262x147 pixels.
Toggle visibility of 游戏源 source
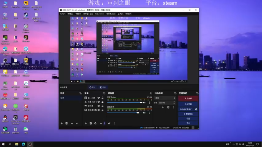click(99, 106)
